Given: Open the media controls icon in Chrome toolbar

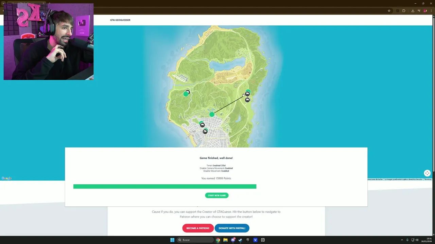Looking at the screenshot, I should 419,11.
